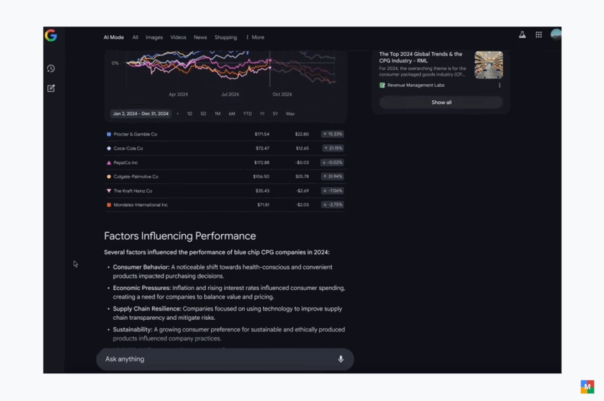This screenshot has width=604, height=401.
Task: Click the microphone voice search icon
Action: [340, 359]
